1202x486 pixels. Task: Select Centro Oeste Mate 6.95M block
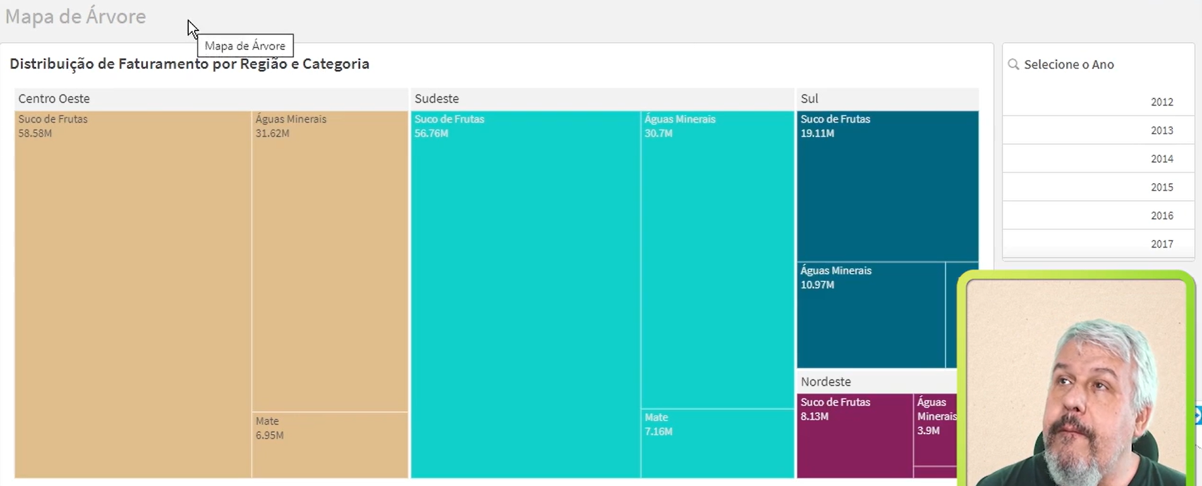pos(330,445)
